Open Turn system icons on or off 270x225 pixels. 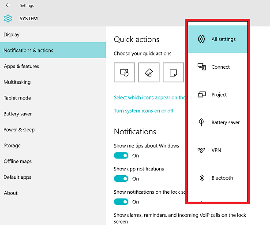click(144, 111)
